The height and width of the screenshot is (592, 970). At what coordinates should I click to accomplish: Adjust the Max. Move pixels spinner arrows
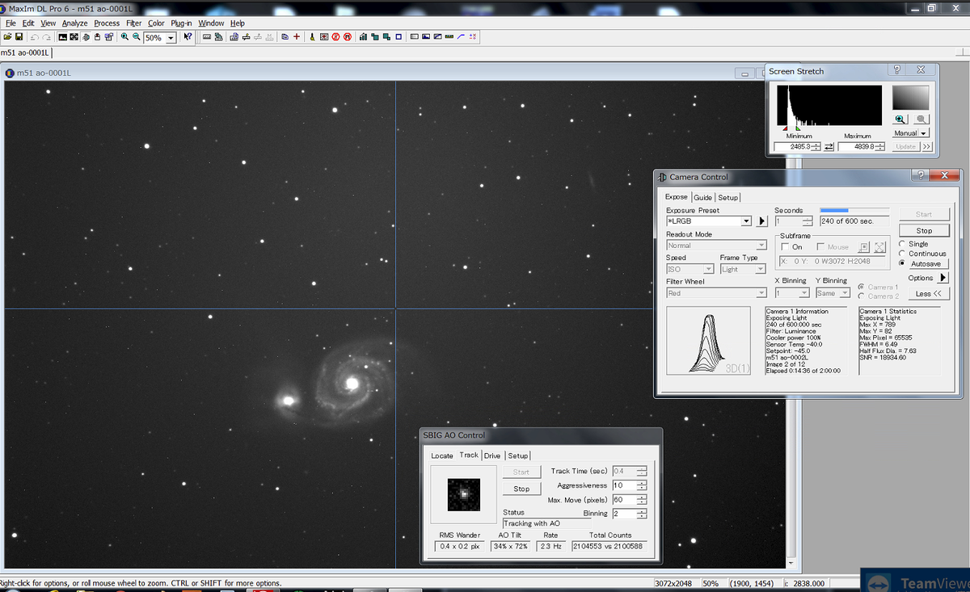pyautogui.click(x=642, y=500)
